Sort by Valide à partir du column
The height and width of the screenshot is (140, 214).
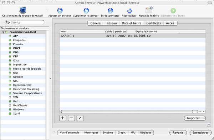point(115,32)
